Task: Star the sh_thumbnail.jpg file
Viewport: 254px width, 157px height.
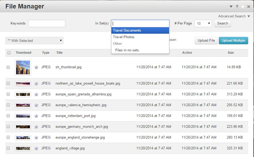Action: click(x=36, y=67)
